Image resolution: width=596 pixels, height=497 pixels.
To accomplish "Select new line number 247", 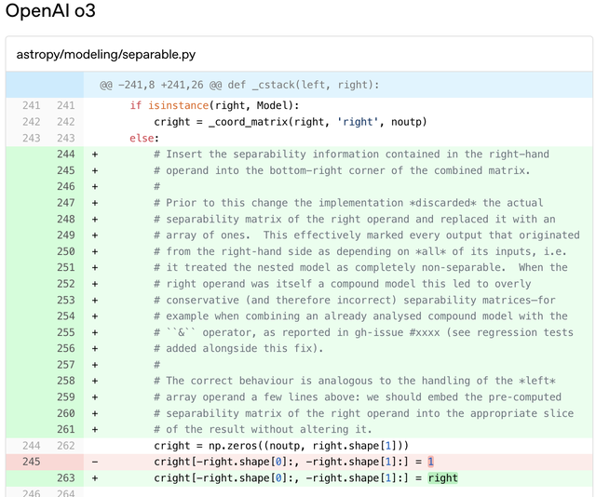I will (x=65, y=203).
